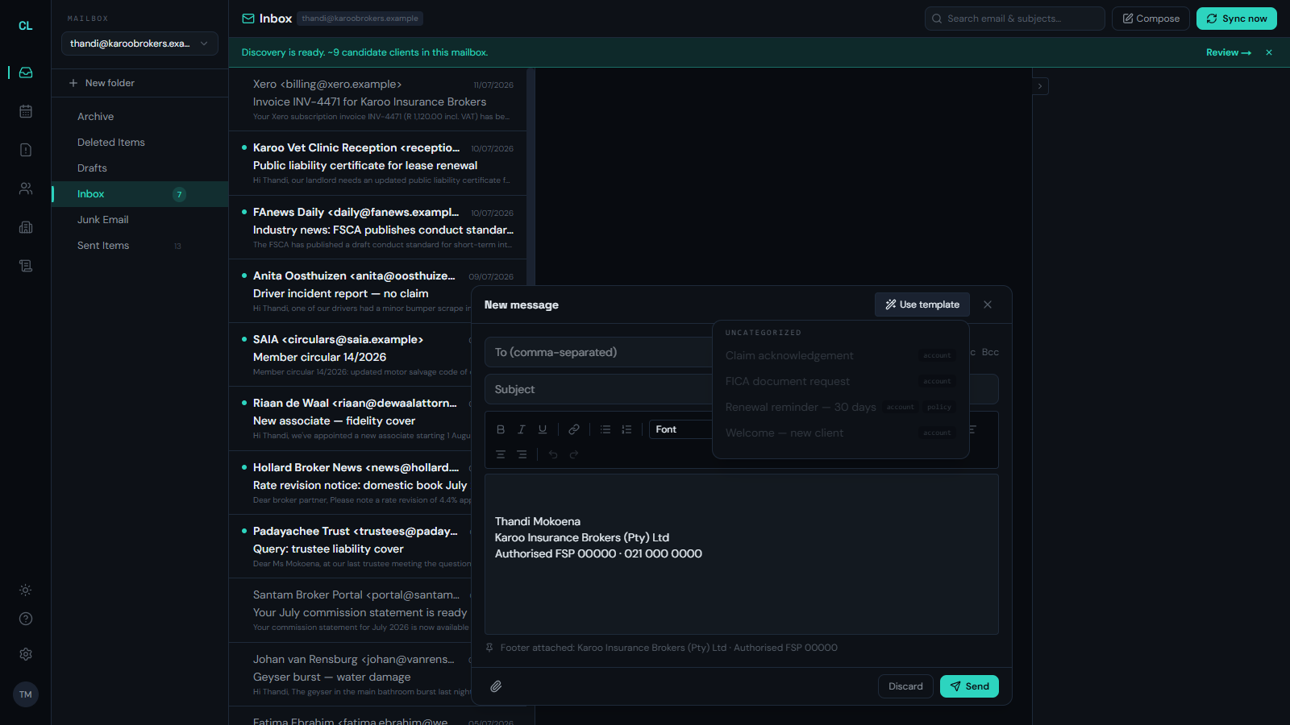Click the Inbox unread count badge 7

[x=179, y=194]
